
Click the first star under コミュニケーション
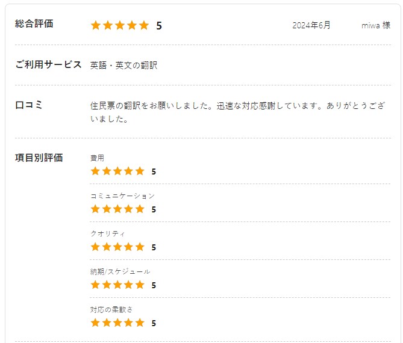click(95, 209)
